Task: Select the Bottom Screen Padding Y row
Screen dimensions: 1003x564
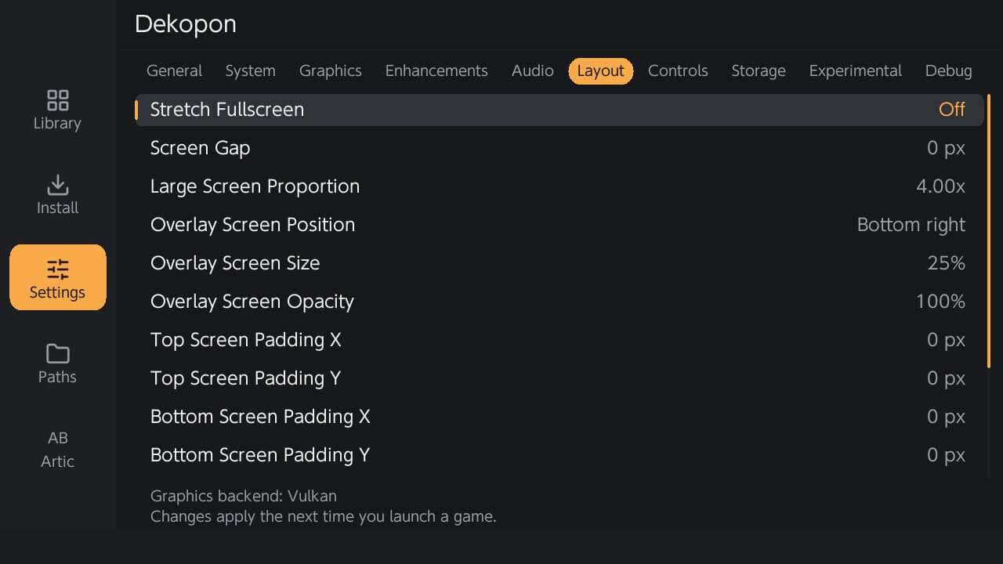Action: (x=559, y=455)
